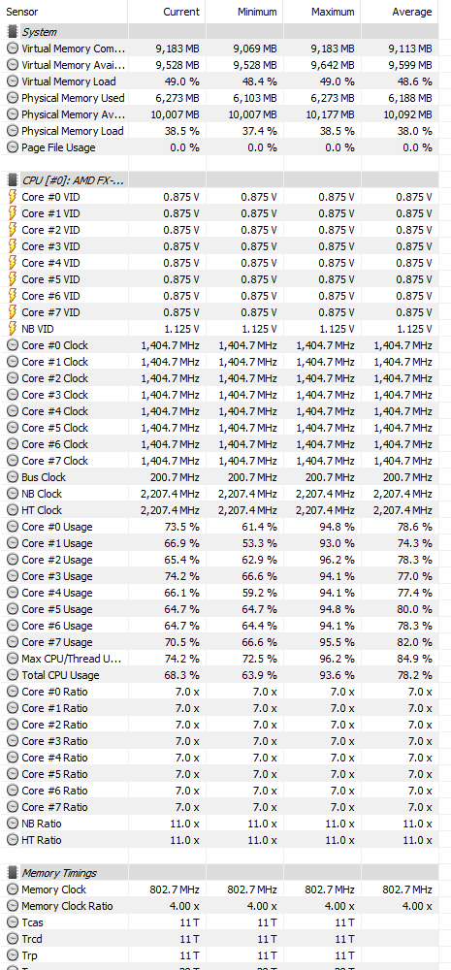Viewport: 451px width, 970px height.
Task: Click the CPU [#0] AMD FX section chip icon
Action: [13, 180]
